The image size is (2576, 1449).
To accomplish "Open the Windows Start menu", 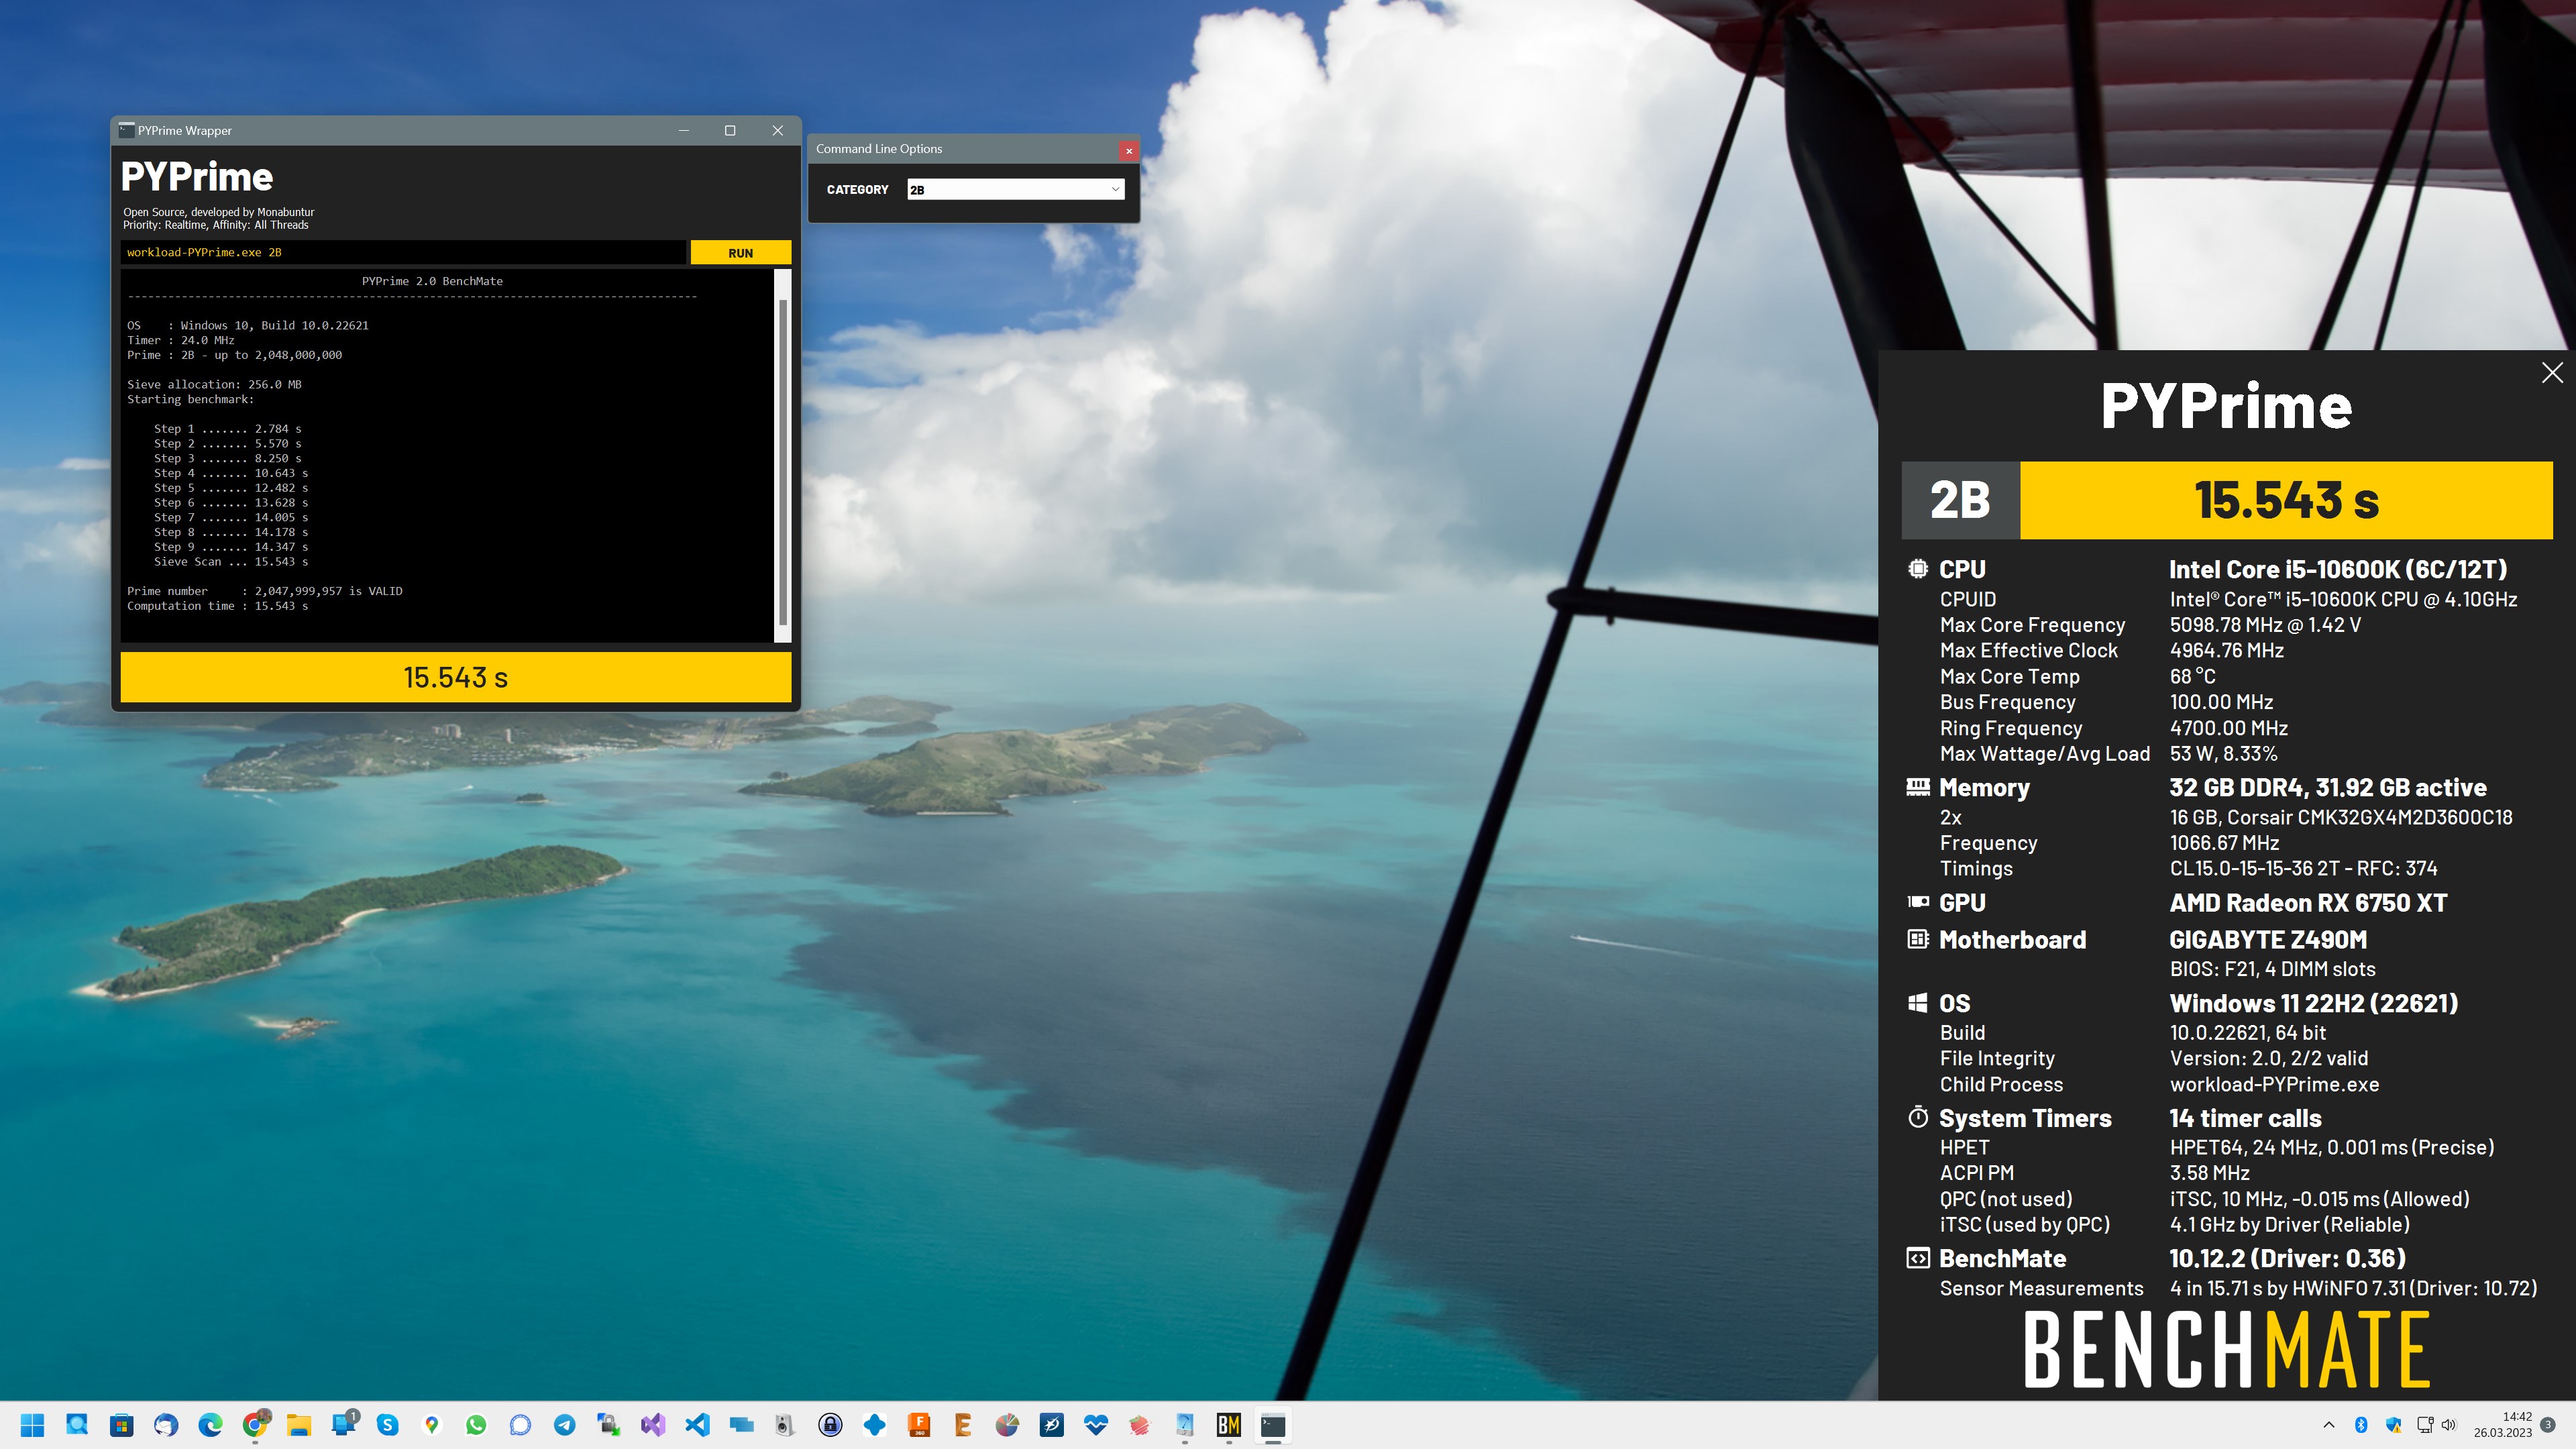I will coord(32,1425).
